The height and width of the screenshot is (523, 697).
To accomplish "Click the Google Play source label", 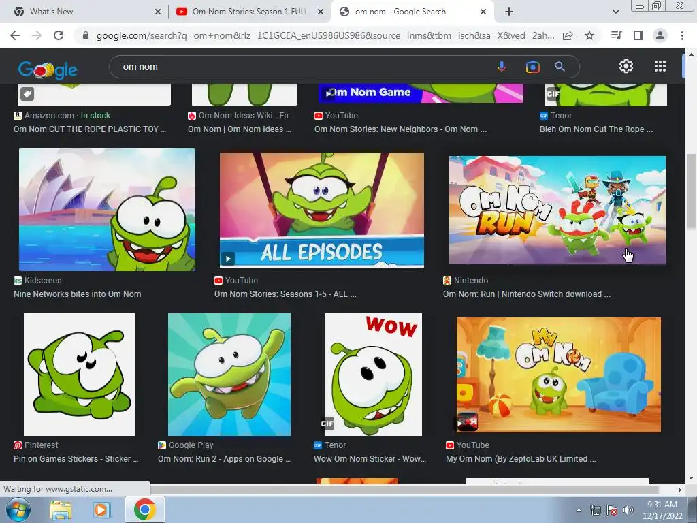I will (191, 445).
